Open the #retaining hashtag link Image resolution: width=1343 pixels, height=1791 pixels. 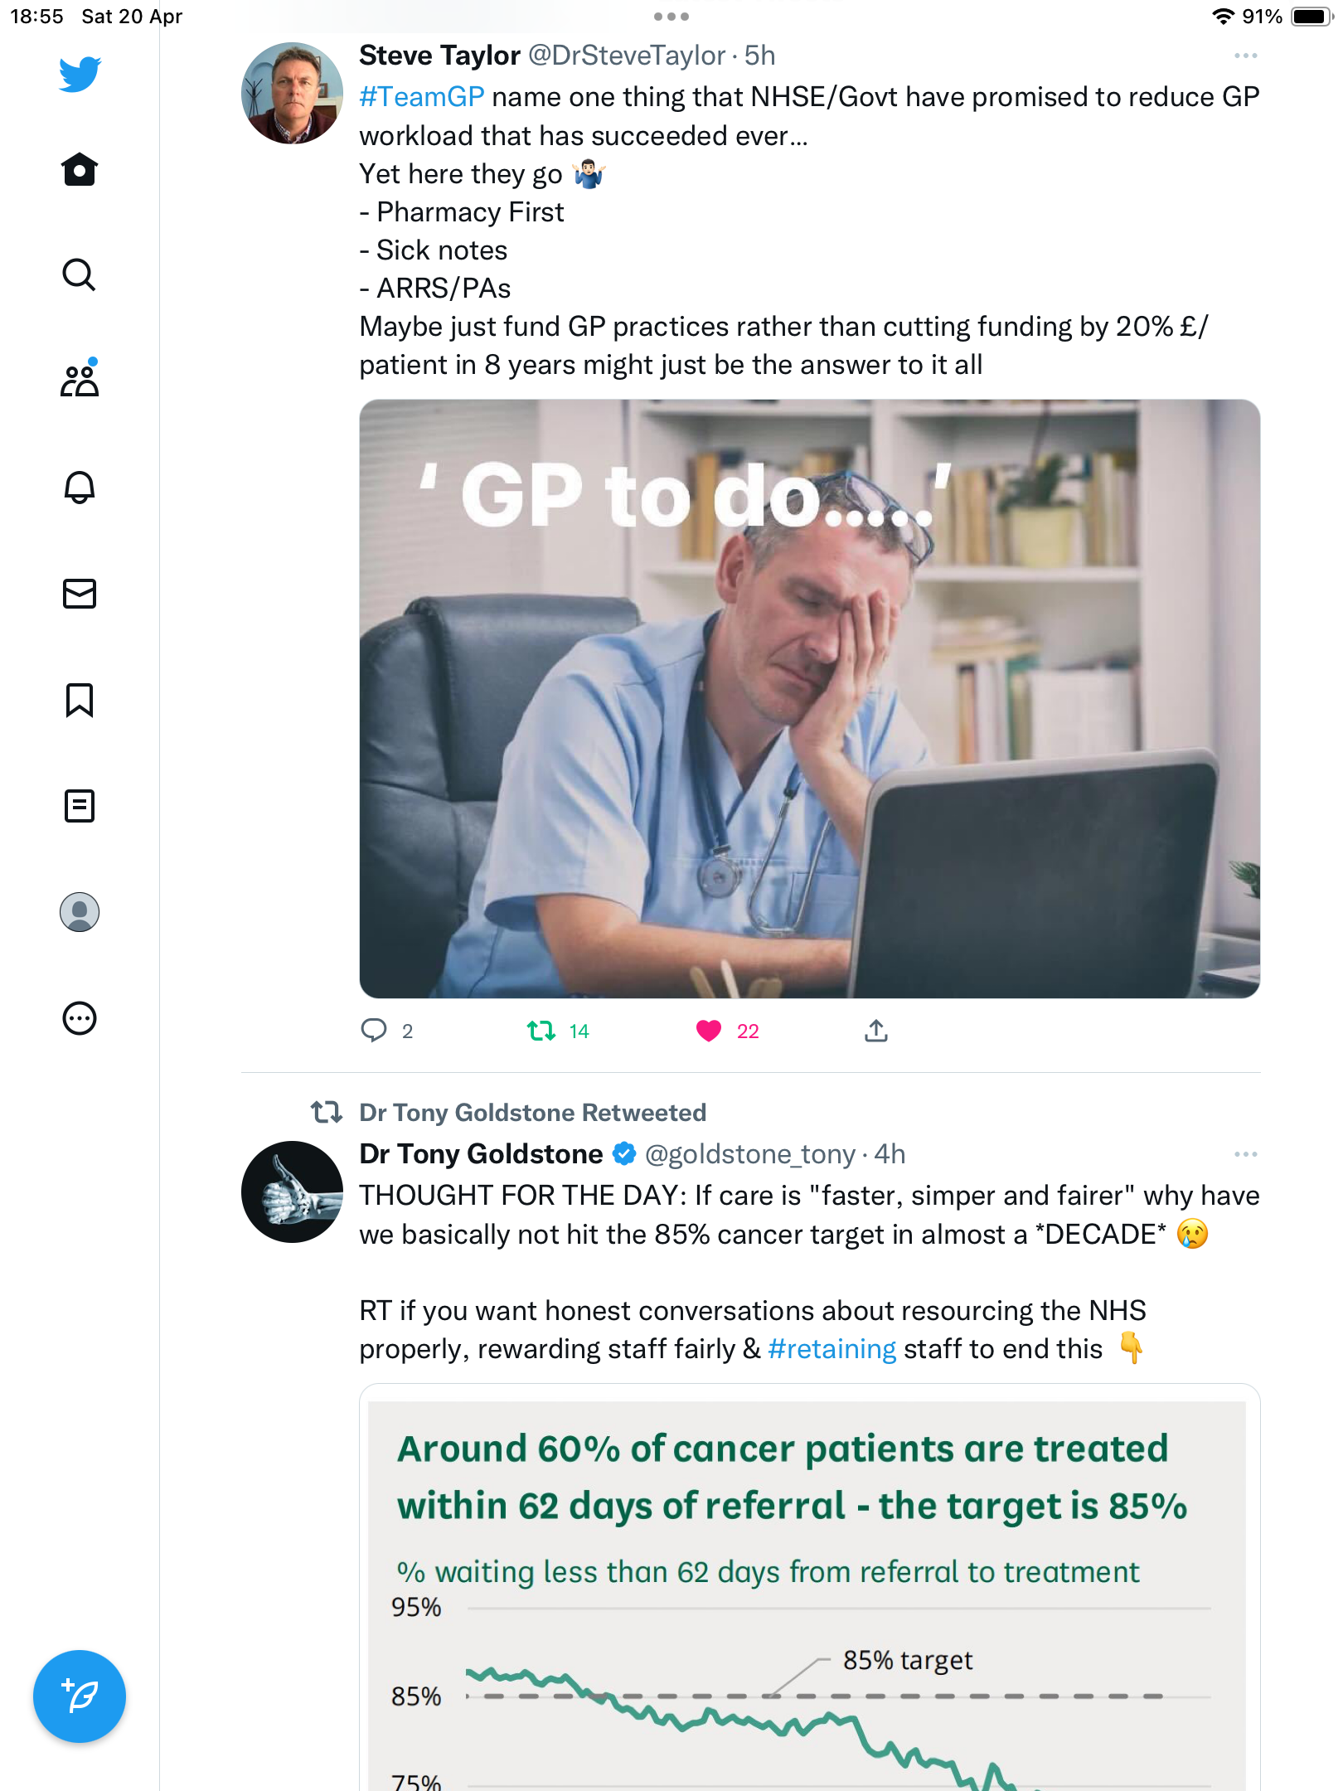831,1349
